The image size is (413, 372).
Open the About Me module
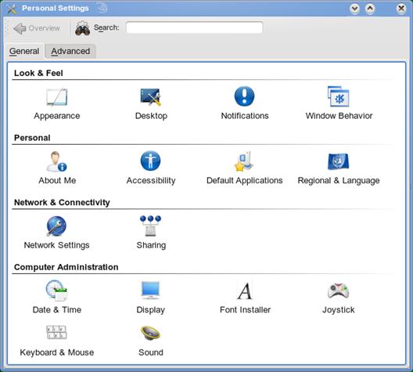tap(56, 161)
